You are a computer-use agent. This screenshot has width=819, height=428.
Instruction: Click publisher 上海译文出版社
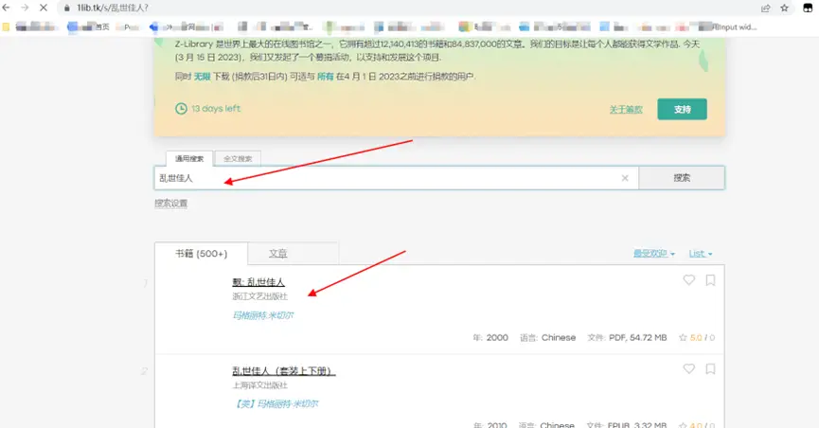click(x=259, y=385)
